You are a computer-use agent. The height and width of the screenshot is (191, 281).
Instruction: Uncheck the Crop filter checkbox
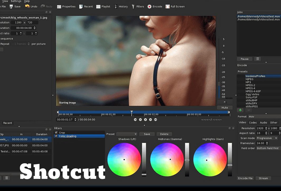56,132
